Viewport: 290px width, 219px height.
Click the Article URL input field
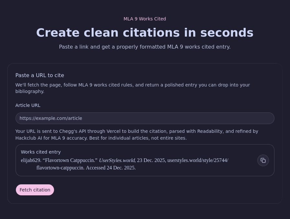(145, 118)
